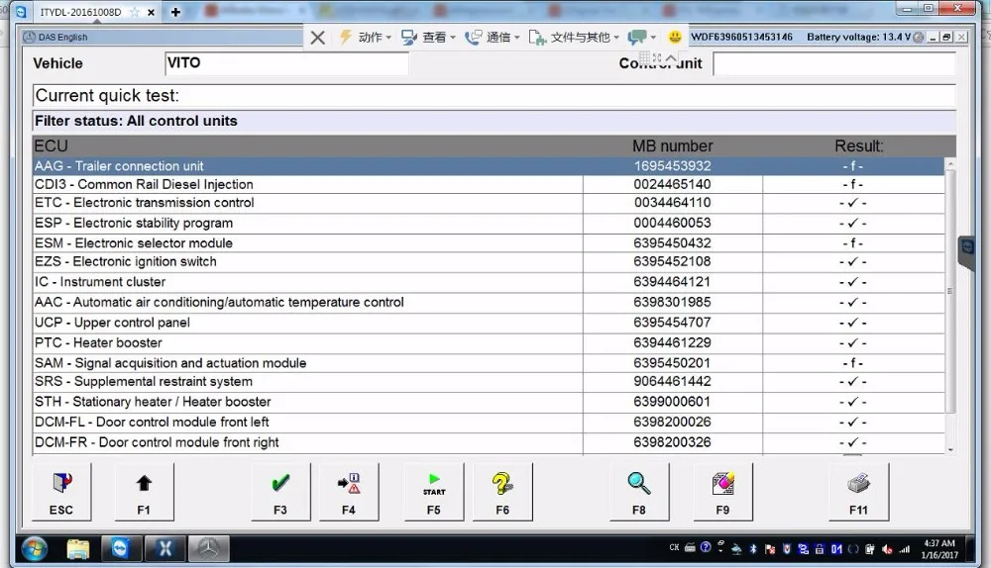The width and height of the screenshot is (991, 568).
Task: Open the 文件与其他 (Files & Extras) menu
Action: [574, 38]
